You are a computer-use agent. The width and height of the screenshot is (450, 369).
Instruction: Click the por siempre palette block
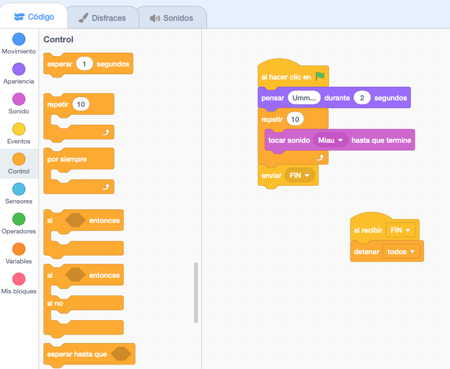pyautogui.click(x=67, y=159)
